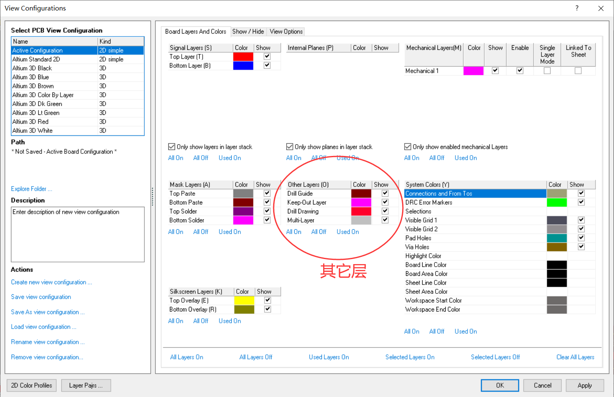
Task: Click Clear All Layers link
Action: tap(575, 357)
